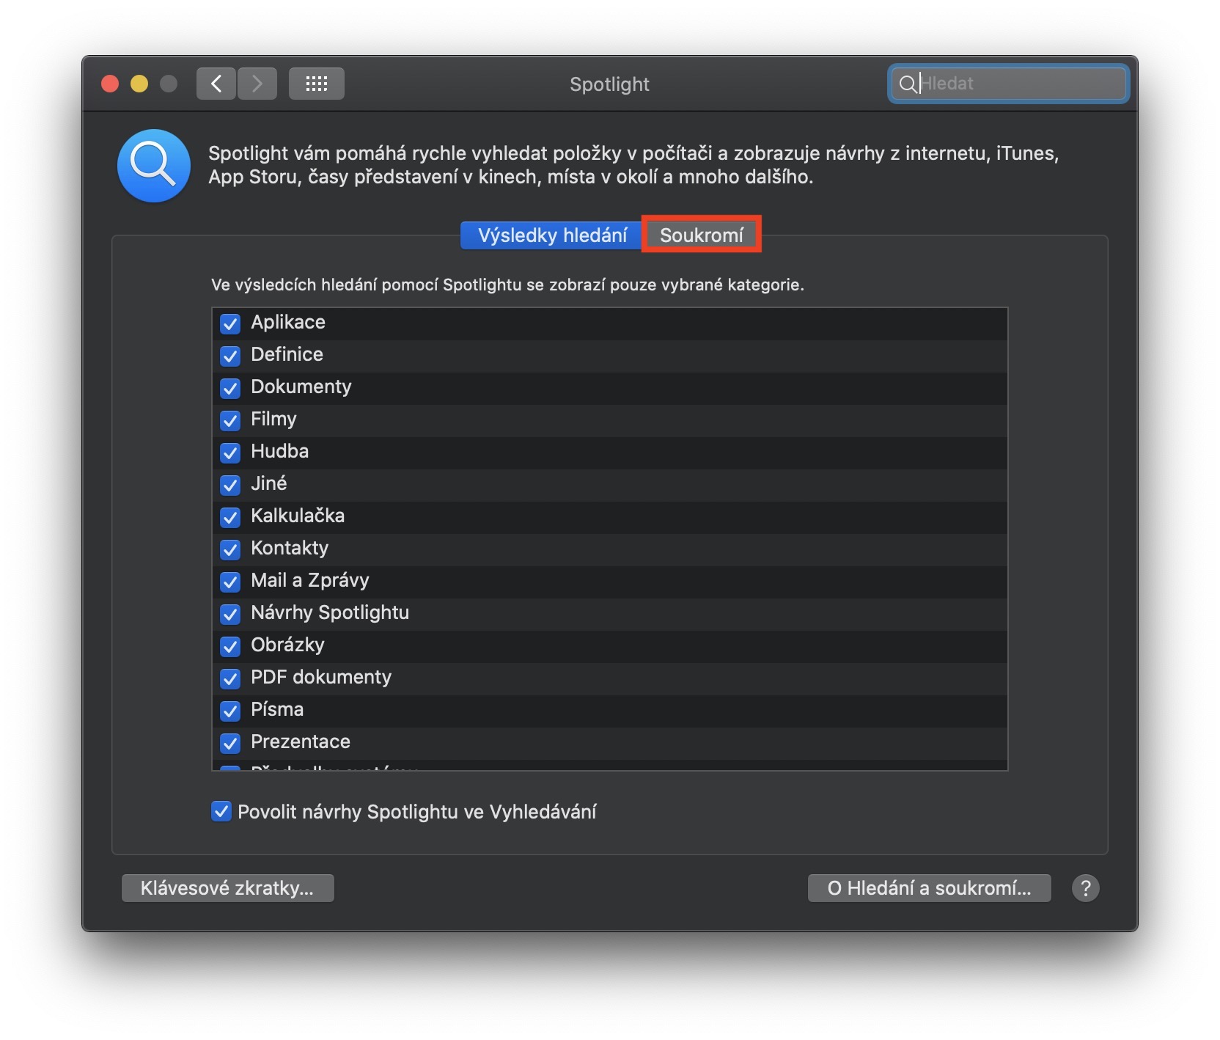The image size is (1220, 1040).
Task: Toggle the Písma checkbox
Action: 230,711
